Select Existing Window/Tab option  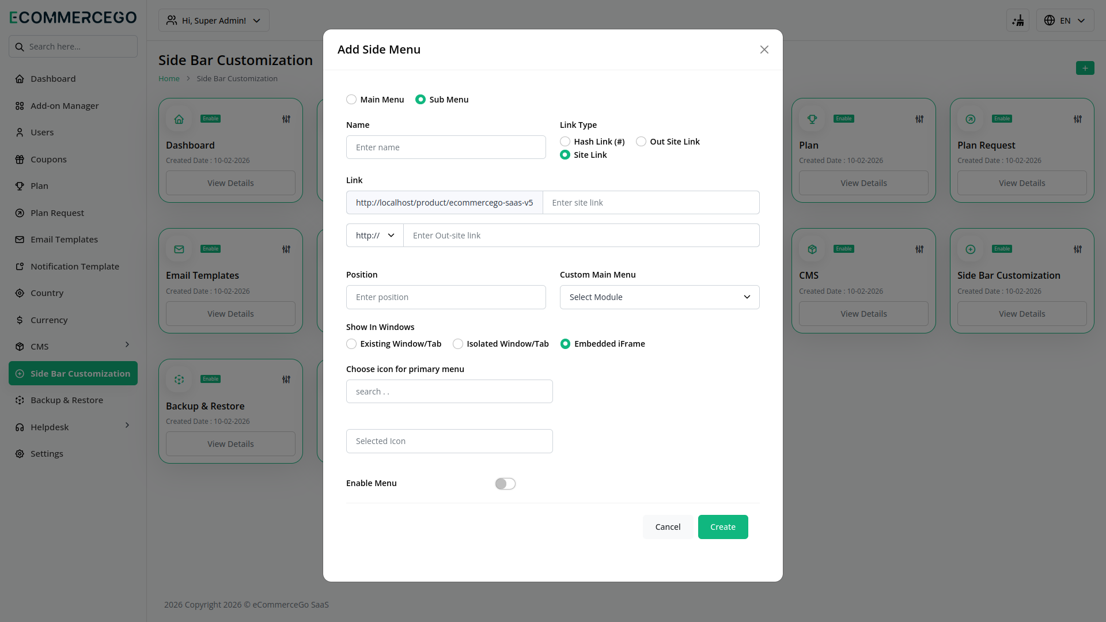point(351,344)
